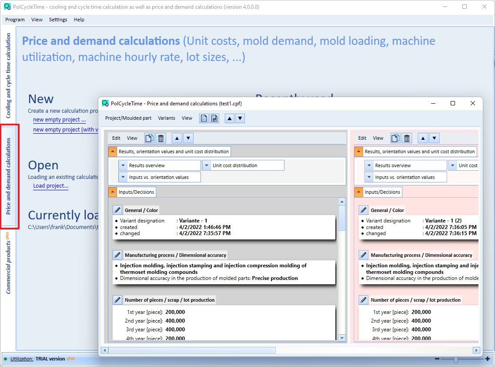The height and width of the screenshot is (367, 495).
Task: Edit Manufacturing process pencil in left panel
Action: point(117,255)
